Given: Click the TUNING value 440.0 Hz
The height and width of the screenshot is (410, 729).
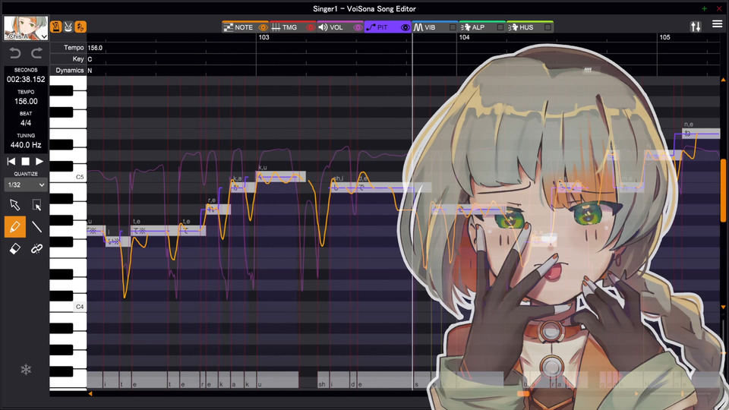Looking at the screenshot, I should pyautogui.click(x=26, y=145).
